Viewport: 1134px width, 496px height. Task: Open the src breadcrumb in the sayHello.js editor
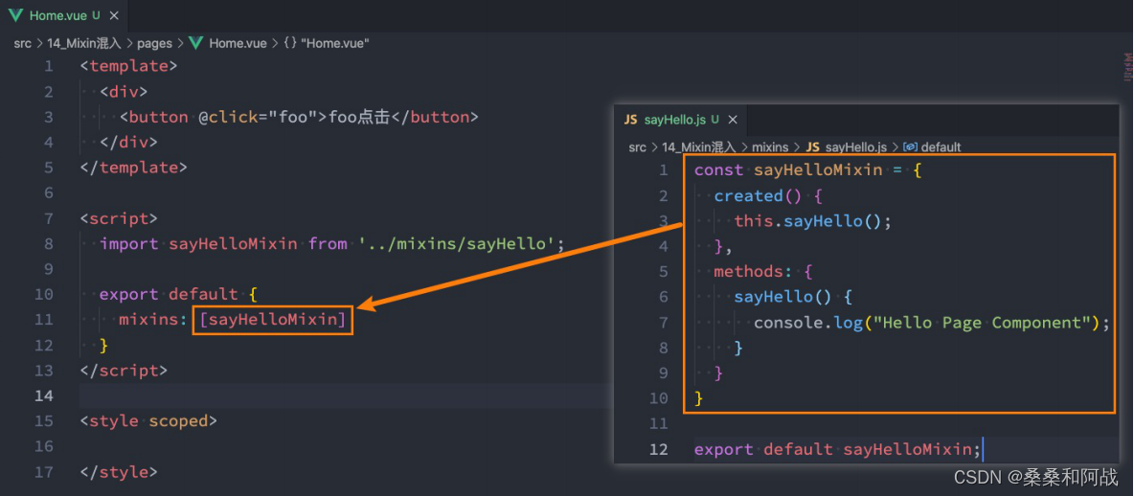coord(637,147)
